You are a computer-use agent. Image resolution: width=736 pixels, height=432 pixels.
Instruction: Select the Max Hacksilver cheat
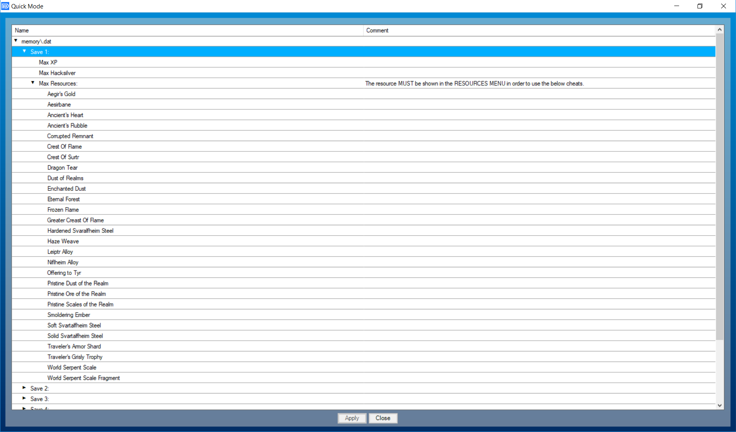click(x=57, y=73)
